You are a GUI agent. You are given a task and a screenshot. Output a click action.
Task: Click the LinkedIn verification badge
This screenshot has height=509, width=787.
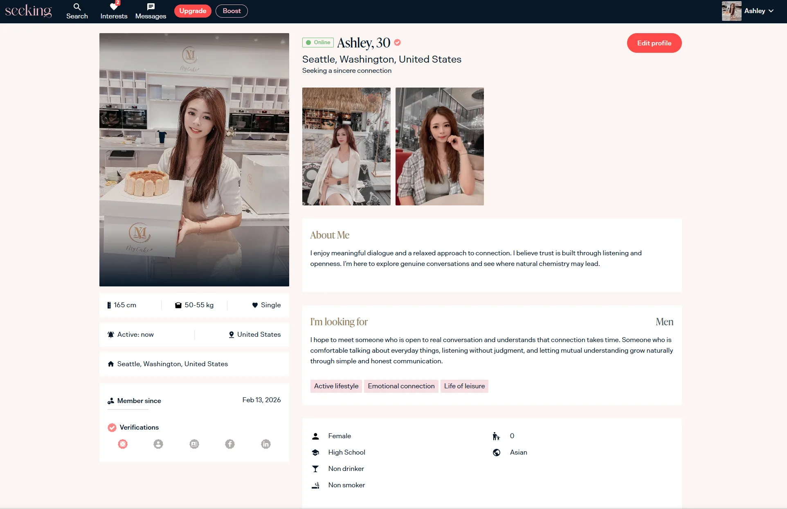(x=266, y=444)
